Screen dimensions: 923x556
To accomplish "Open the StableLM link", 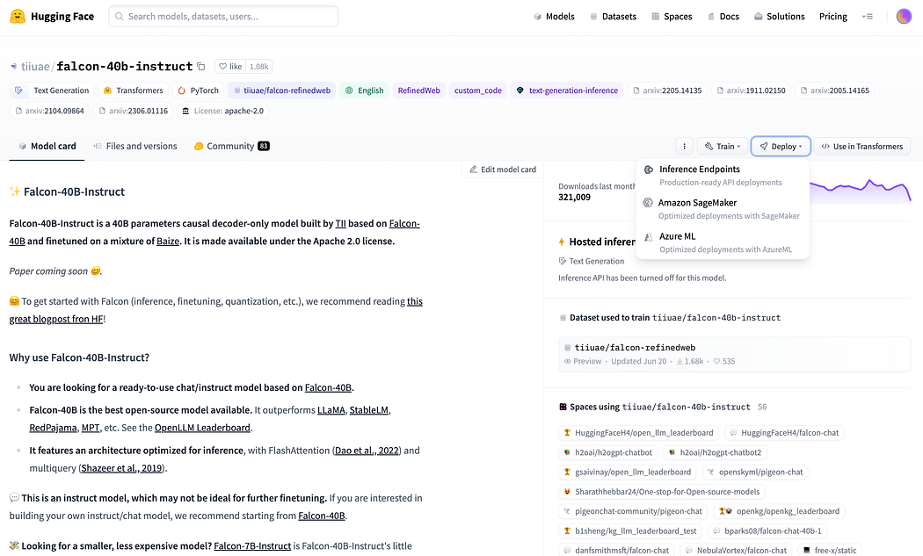I will click(369, 410).
